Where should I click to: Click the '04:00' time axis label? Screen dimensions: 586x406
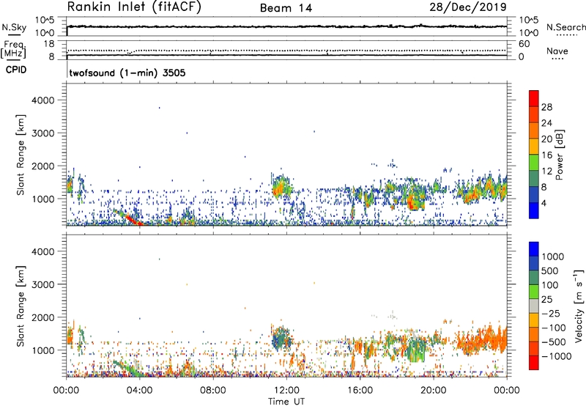pos(140,391)
